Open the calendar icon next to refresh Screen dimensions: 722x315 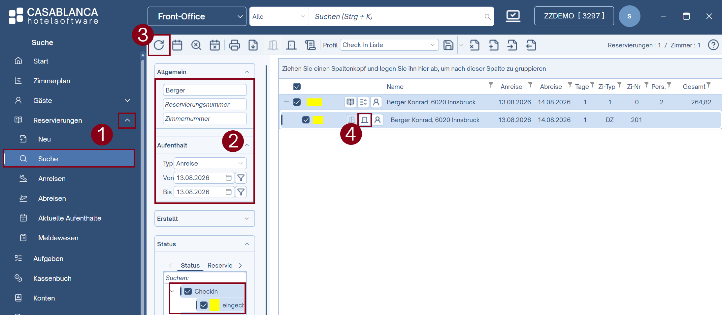pyautogui.click(x=177, y=45)
